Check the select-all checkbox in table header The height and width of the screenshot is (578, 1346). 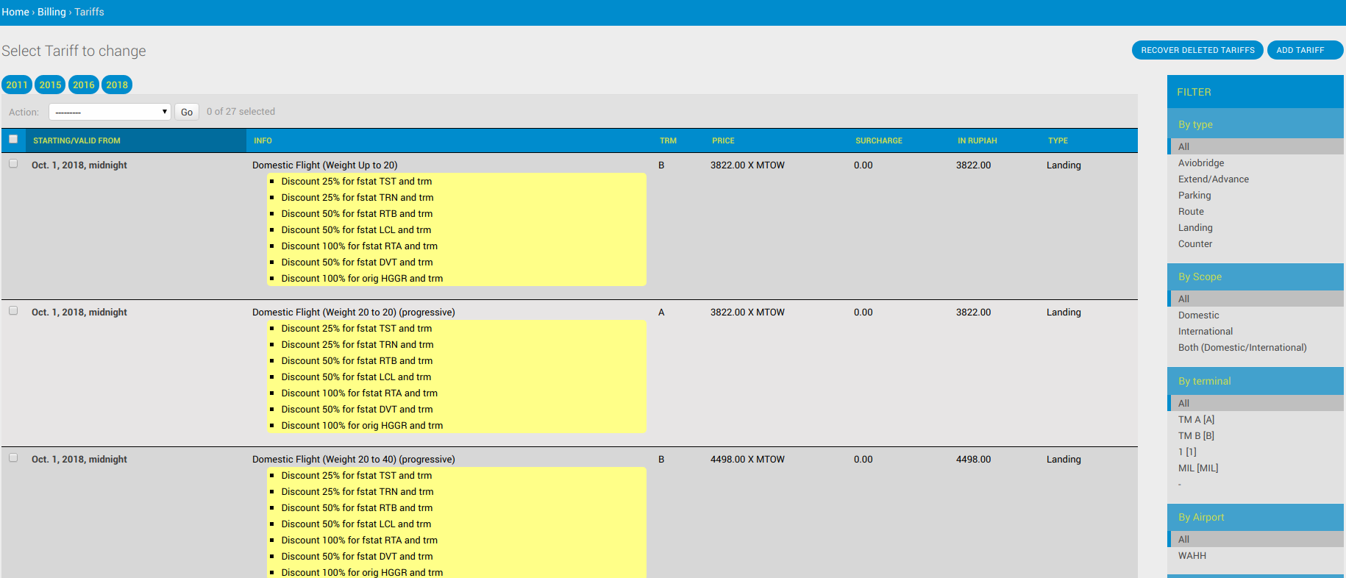13,139
